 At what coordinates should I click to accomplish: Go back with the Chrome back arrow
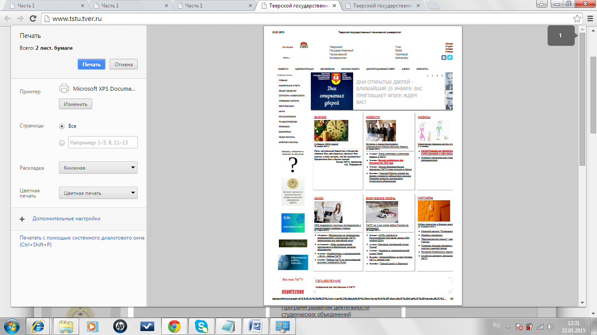(x=7, y=19)
